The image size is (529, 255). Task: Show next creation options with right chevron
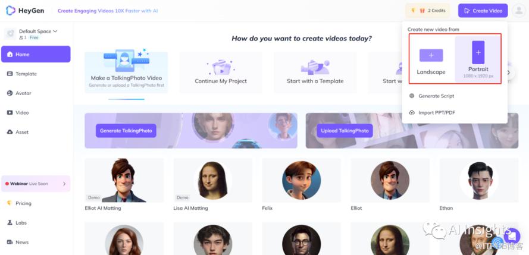pos(508,73)
